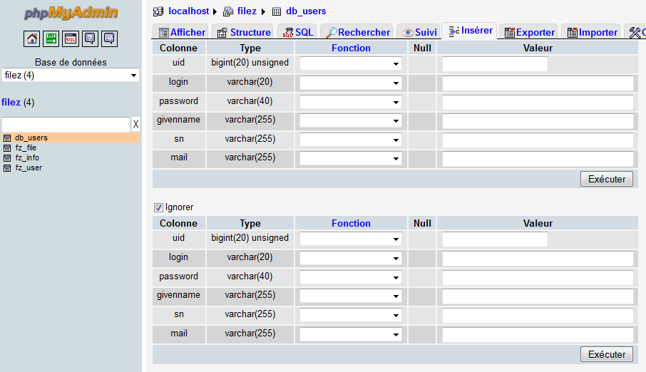Click the first Exécuter button
646x372 pixels.
606,180
